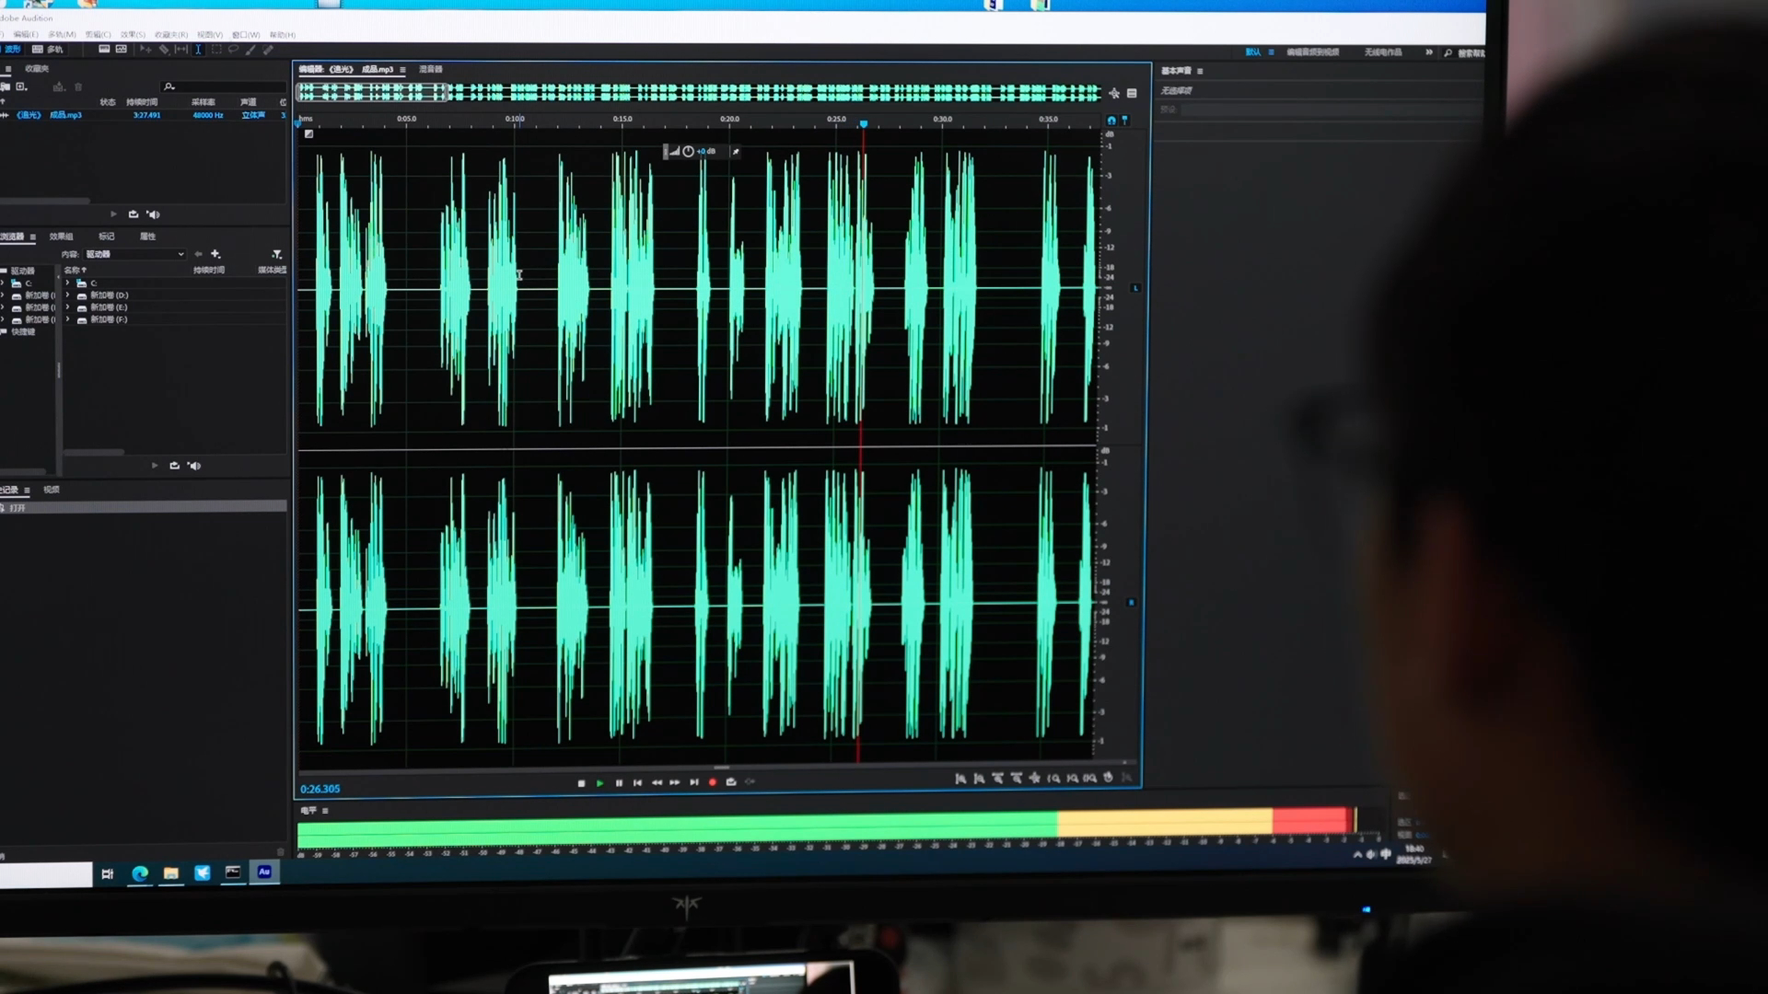1768x994 pixels.
Task: Select the Marquee Selection tool
Action: 216,50
